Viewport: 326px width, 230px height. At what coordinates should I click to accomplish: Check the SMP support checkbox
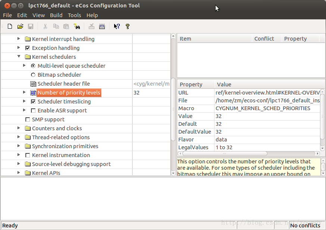[x=28, y=119]
